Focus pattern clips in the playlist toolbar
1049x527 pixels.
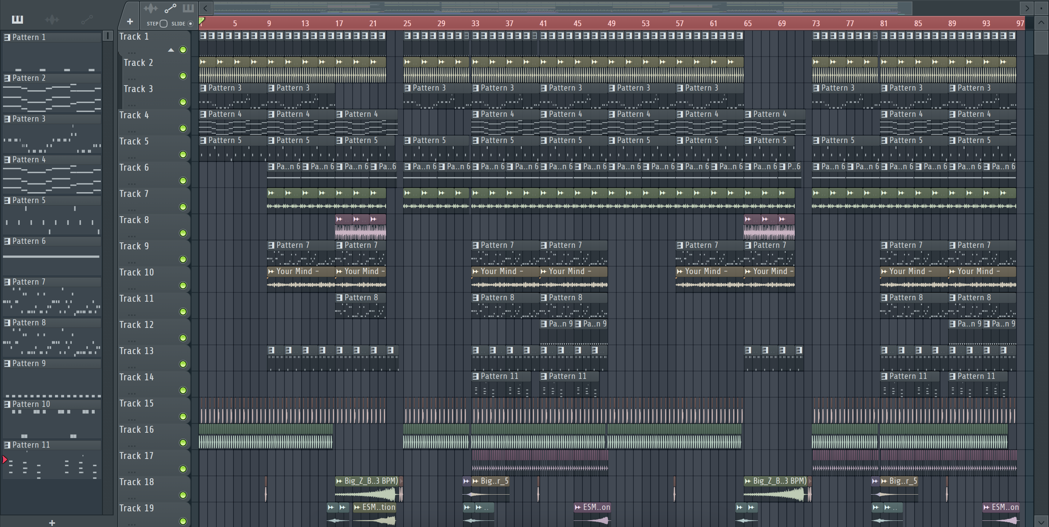pos(188,8)
